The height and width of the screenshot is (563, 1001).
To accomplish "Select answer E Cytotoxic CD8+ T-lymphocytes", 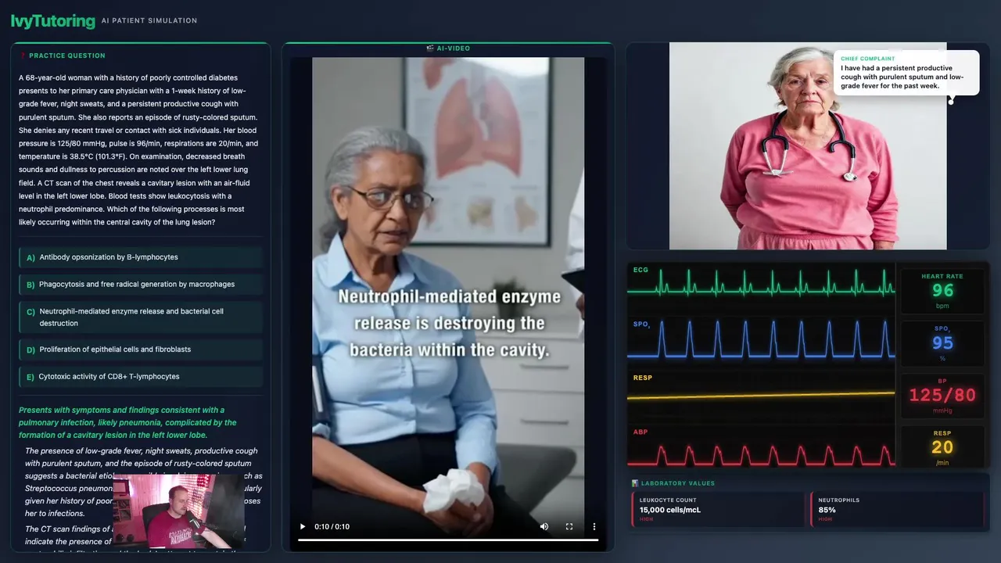I will [141, 377].
